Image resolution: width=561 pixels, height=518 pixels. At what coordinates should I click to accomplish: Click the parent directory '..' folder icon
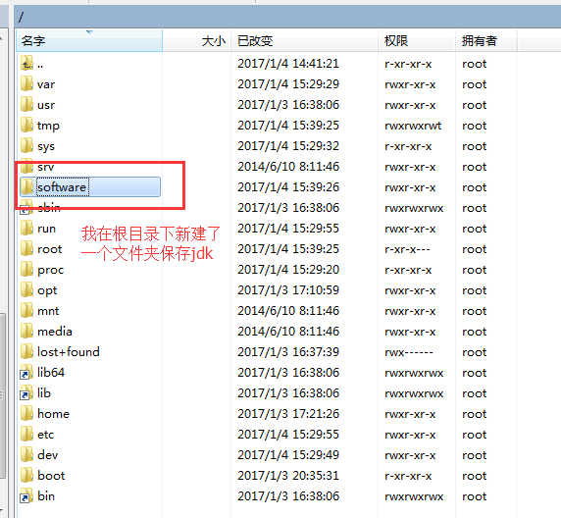click(x=26, y=64)
